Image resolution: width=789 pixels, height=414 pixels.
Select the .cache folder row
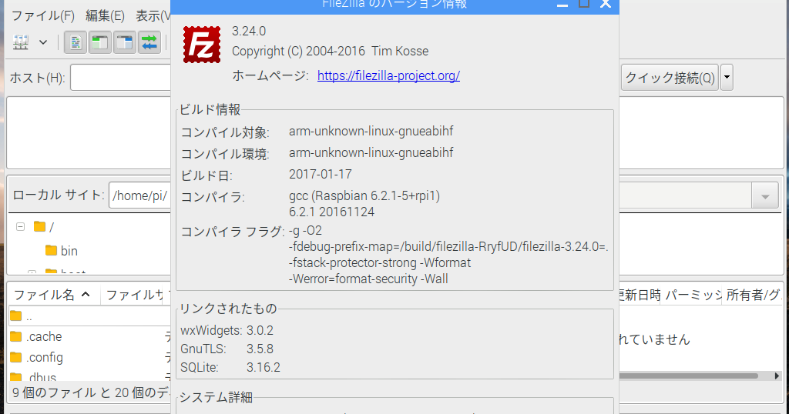[89, 336]
